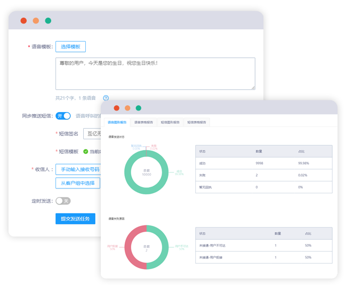This screenshot has height=291, width=345.
Task: Click the green dot on the front report window
Action: point(139,108)
